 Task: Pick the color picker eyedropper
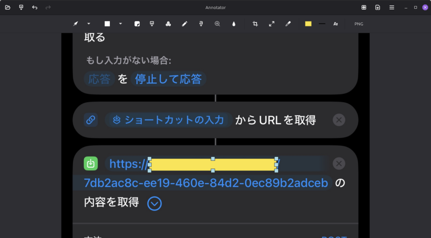[288, 24]
